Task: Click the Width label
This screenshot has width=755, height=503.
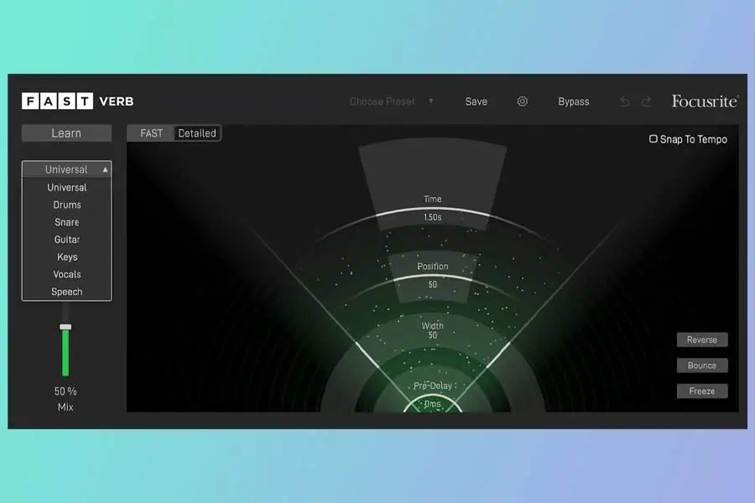Action: 432,326
